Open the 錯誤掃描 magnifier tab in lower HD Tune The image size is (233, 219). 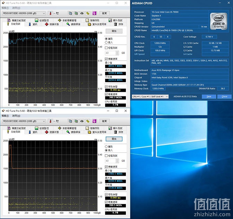point(74,132)
